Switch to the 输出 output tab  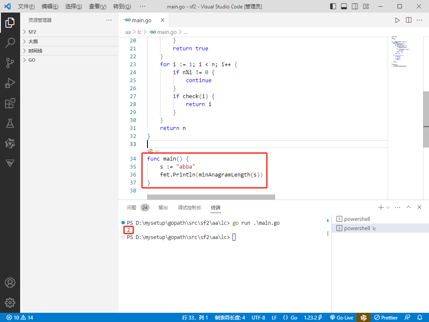click(163, 208)
